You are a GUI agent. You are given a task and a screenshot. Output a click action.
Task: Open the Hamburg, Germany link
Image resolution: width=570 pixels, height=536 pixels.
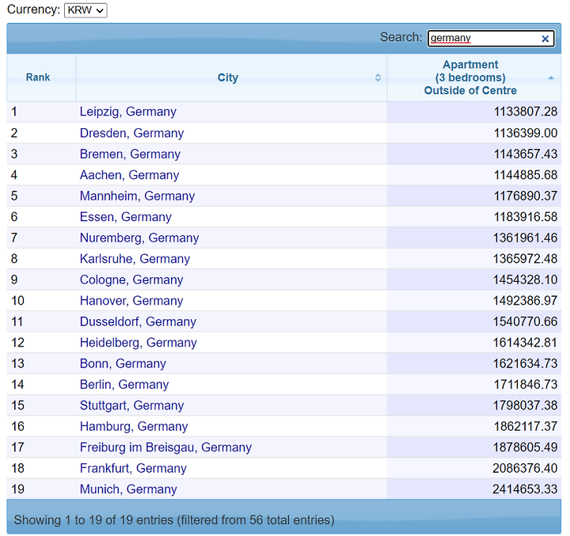click(134, 427)
